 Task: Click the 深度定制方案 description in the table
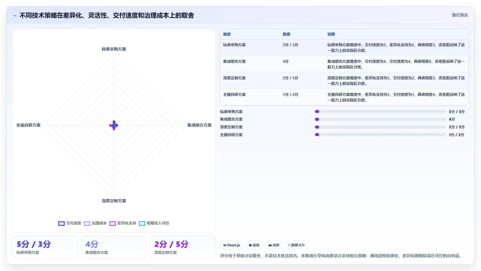point(396,81)
